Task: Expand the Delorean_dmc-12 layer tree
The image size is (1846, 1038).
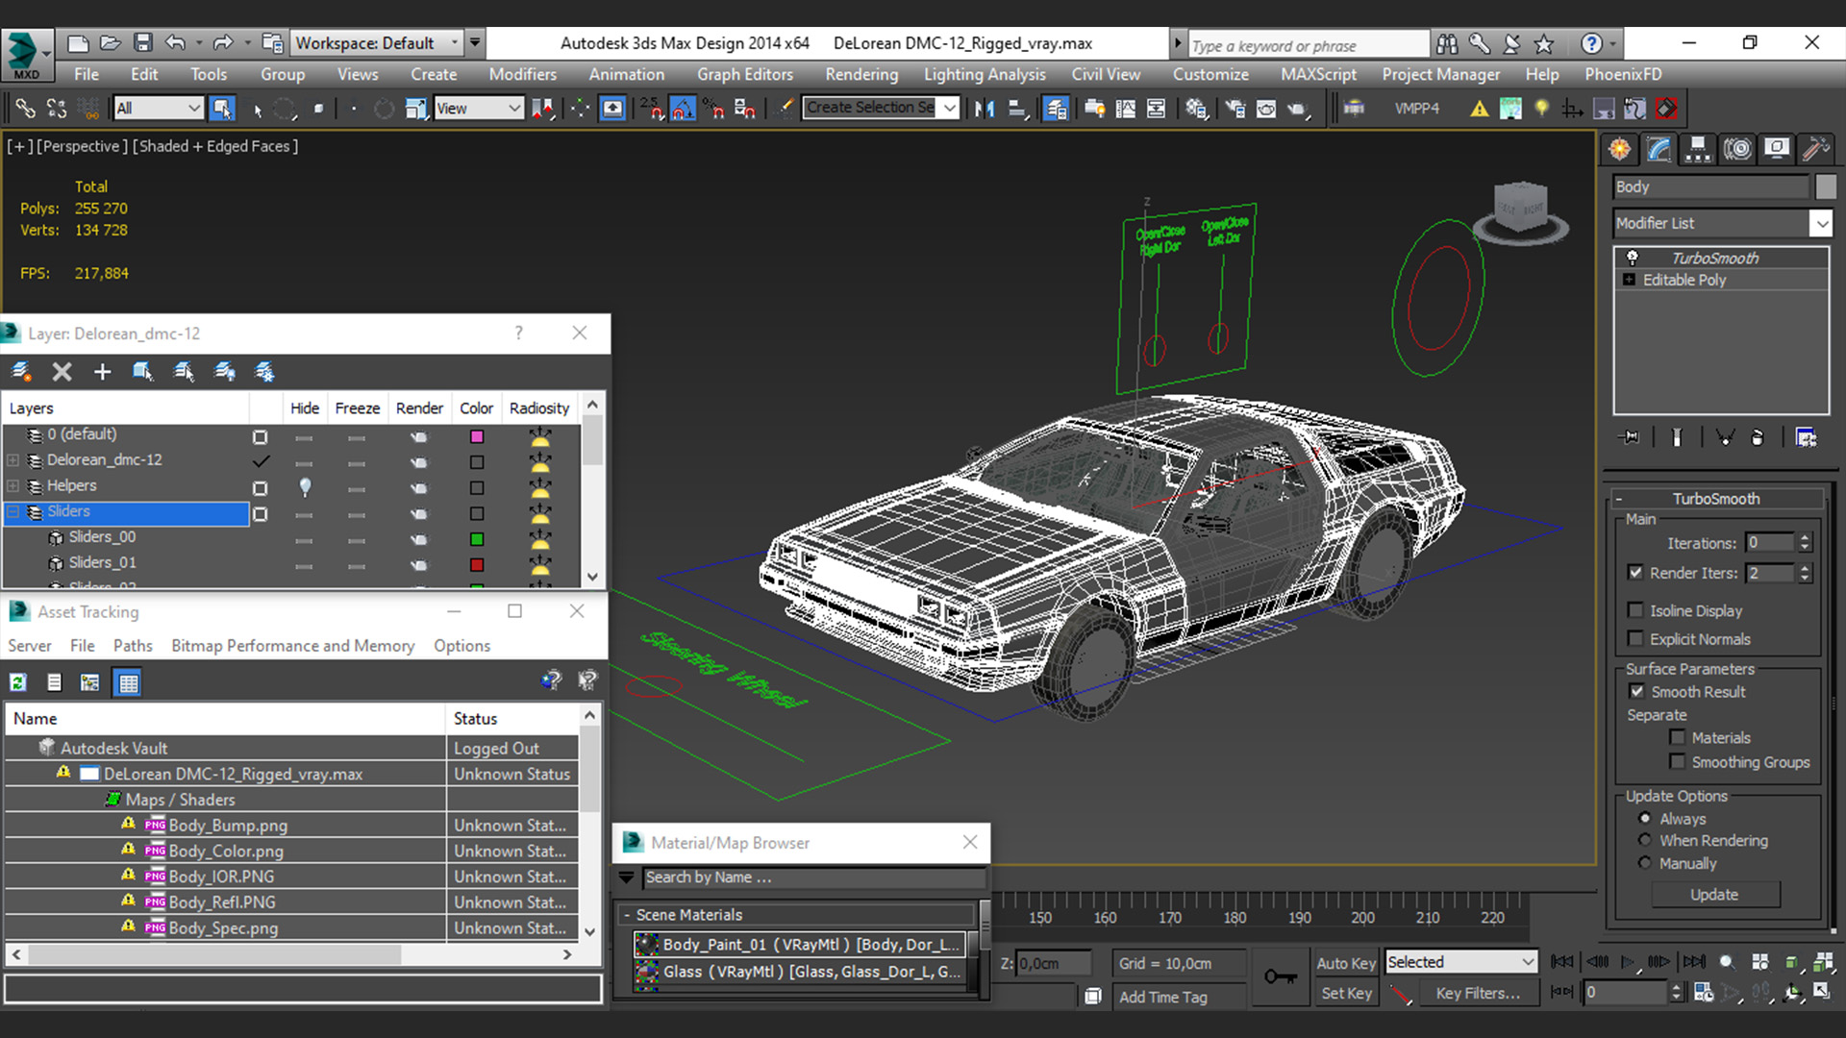Action: 13,460
